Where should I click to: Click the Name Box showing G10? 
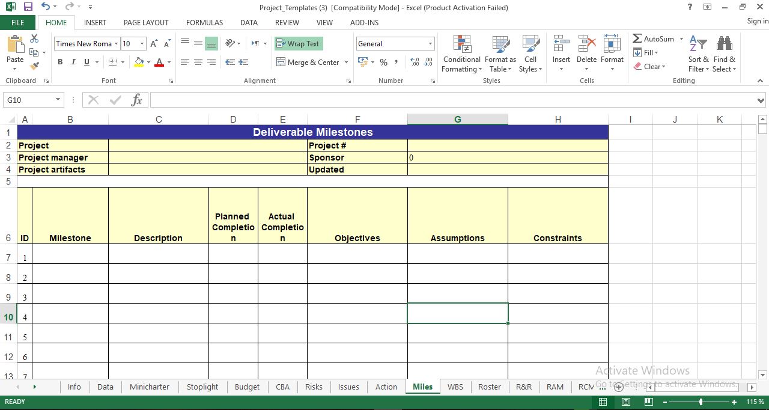[29, 99]
